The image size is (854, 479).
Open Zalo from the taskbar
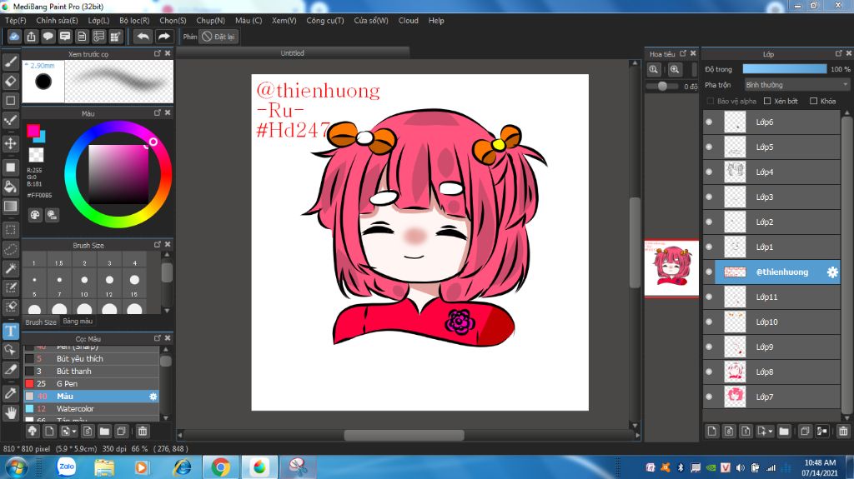click(x=67, y=467)
